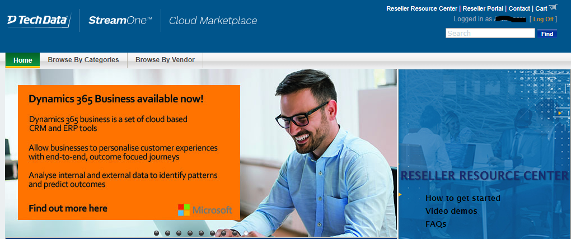Open 'How to get started' link
Screen dimensions: 571x239
(462, 198)
